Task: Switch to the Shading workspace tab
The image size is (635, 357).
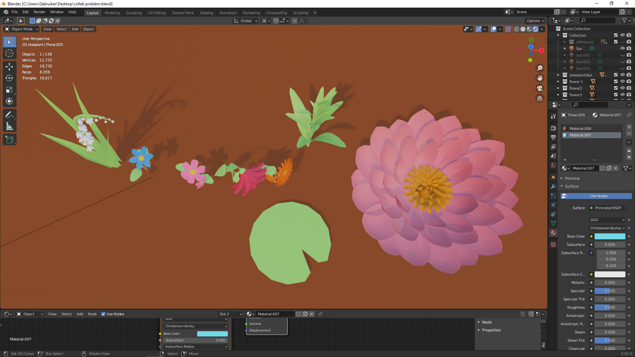Action: pyautogui.click(x=206, y=13)
